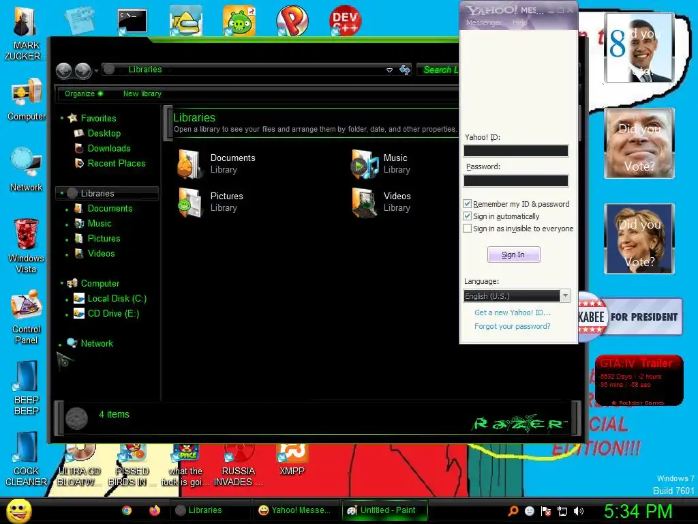This screenshot has height=524, width=698.
Task: Open the Pictures library icon
Action: (x=190, y=202)
